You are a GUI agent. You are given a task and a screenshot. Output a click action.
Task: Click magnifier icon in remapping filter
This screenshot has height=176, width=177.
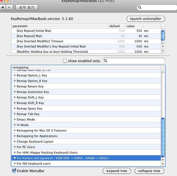105,61
